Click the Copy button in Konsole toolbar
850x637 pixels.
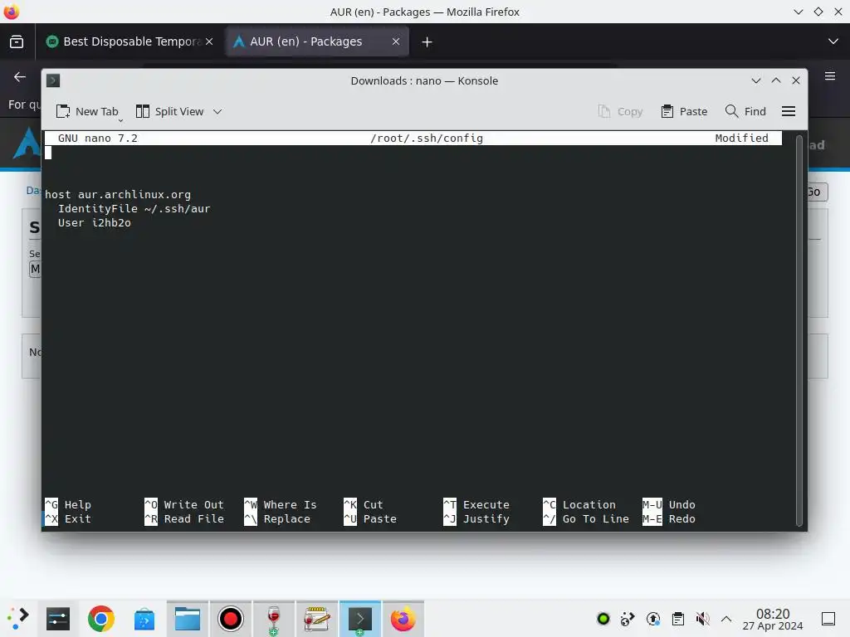pyautogui.click(x=620, y=112)
